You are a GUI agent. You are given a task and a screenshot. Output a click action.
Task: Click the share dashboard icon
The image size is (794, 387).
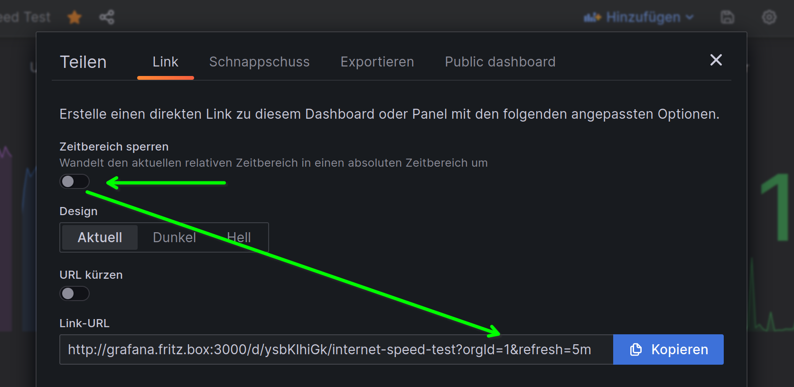[x=107, y=18]
